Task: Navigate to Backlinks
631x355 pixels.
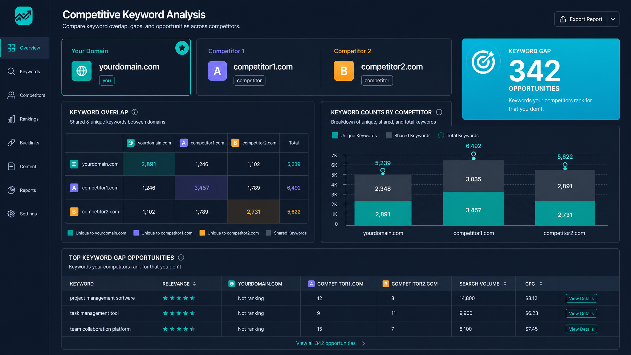Action: pos(25,143)
